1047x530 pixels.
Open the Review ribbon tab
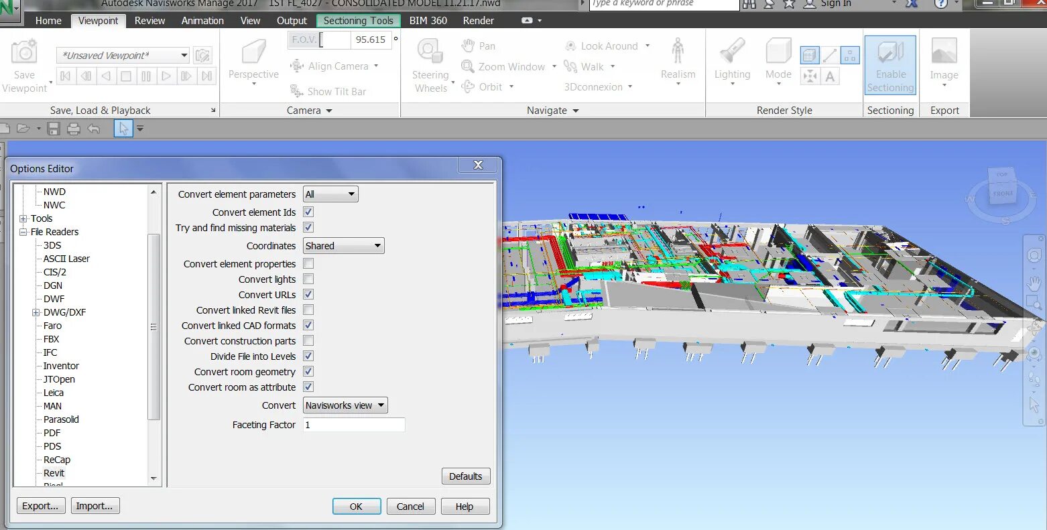coord(149,21)
